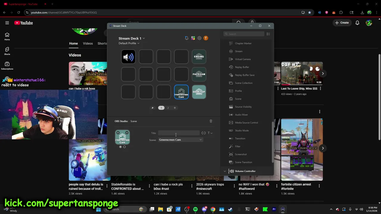Delete the action with trash icon
Viewport: 381px width, 214px height.
(x=211, y=121)
